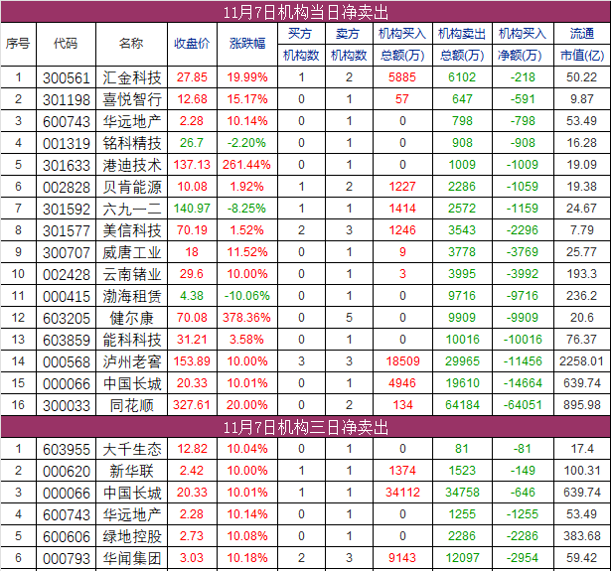611x571 pixels.
Task: Click net amount -218
Action: pyautogui.click(x=523, y=77)
